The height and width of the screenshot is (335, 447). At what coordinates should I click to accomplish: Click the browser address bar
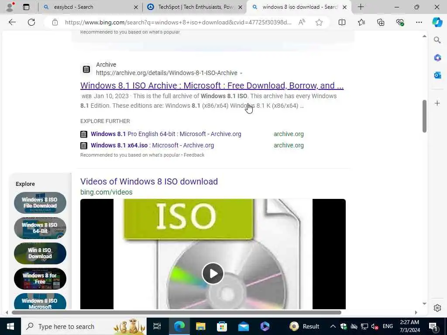(x=178, y=22)
